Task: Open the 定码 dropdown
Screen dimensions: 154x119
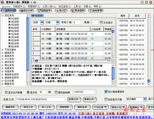Action: click(x=42, y=23)
